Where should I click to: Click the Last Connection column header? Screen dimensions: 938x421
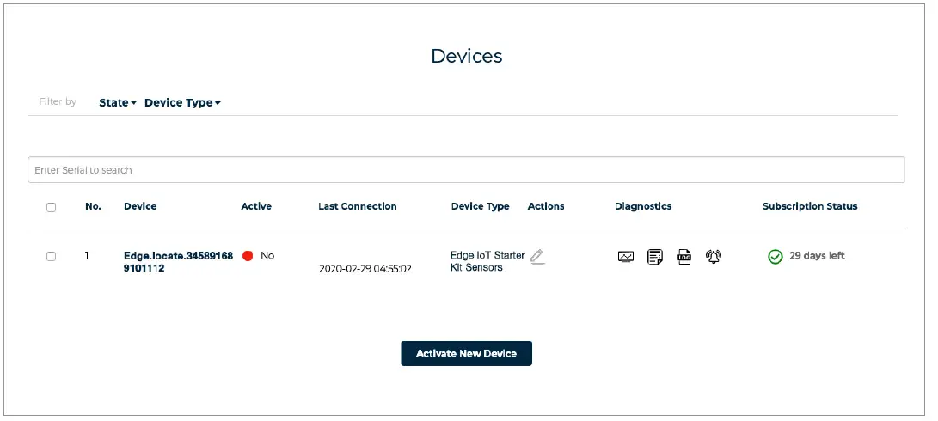(357, 206)
